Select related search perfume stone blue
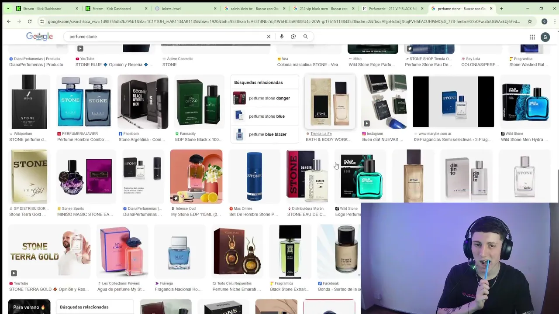This screenshot has height=314, width=559. coord(265,116)
